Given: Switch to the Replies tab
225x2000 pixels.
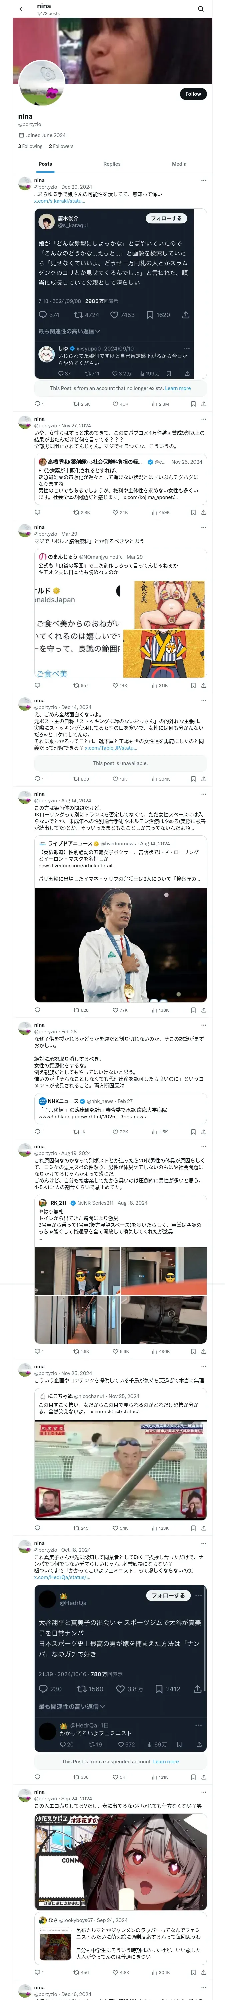Looking at the screenshot, I should coord(112,164).
